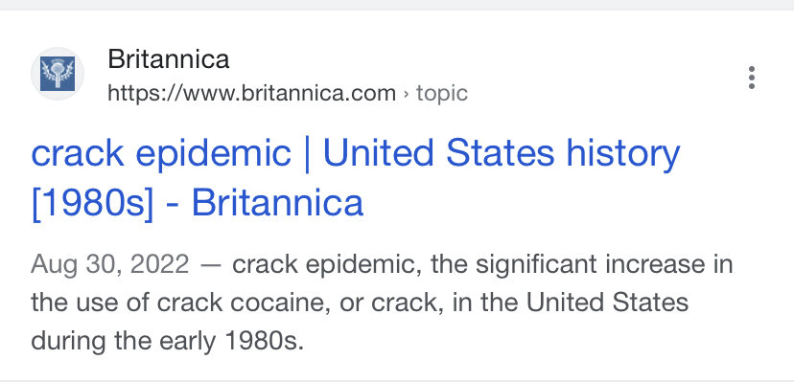Click the gray divider strip above result
The width and height of the screenshot is (794, 382).
(397, 5)
